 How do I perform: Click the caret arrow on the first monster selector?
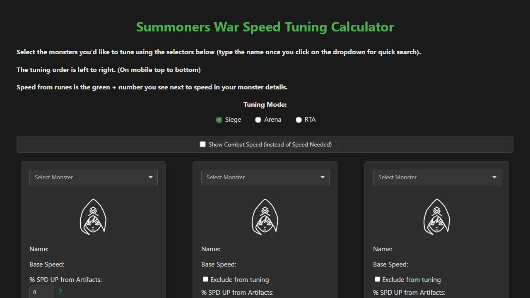point(151,178)
